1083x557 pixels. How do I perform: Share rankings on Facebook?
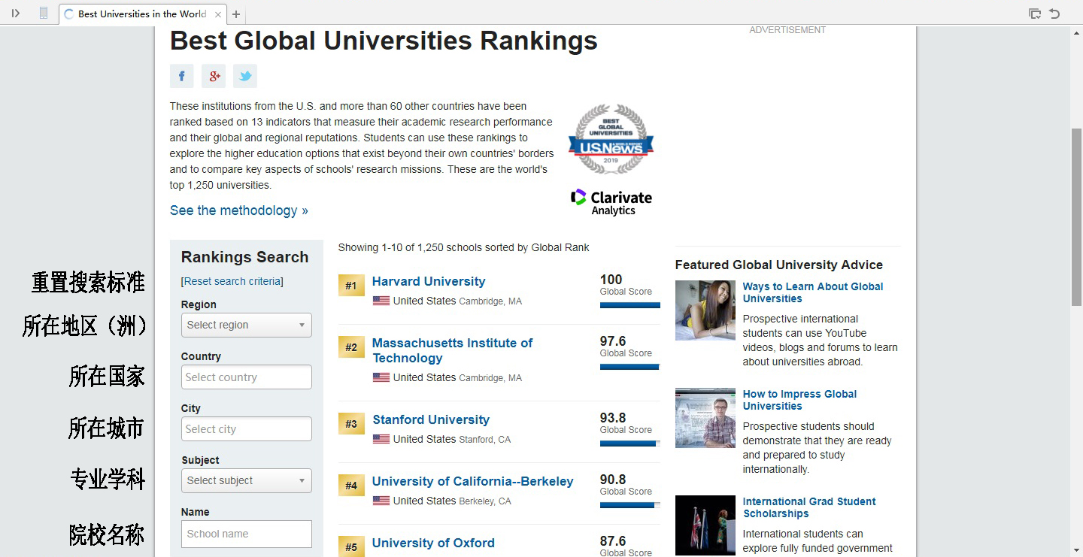click(x=181, y=76)
